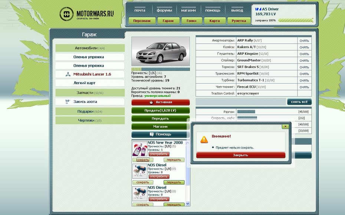Click the Разгон stat bar
Screen dimensions: 345x215
pos(246,112)
